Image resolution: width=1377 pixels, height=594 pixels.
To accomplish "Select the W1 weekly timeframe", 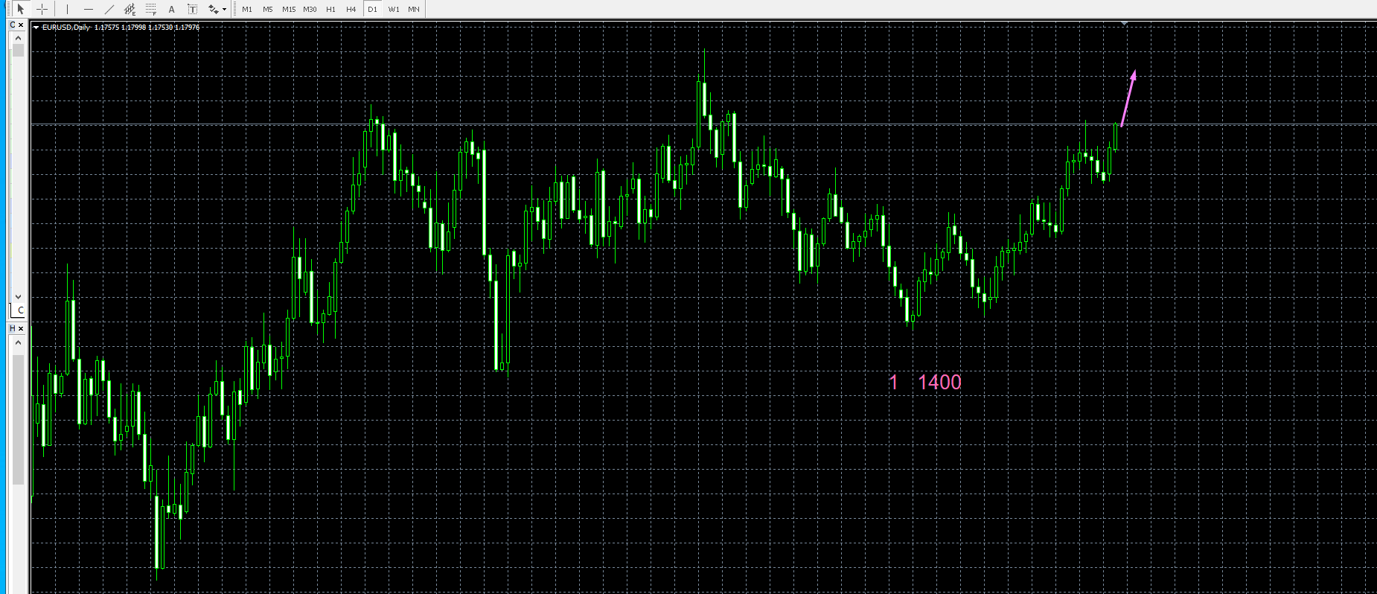I will click(x=394, y=9).
